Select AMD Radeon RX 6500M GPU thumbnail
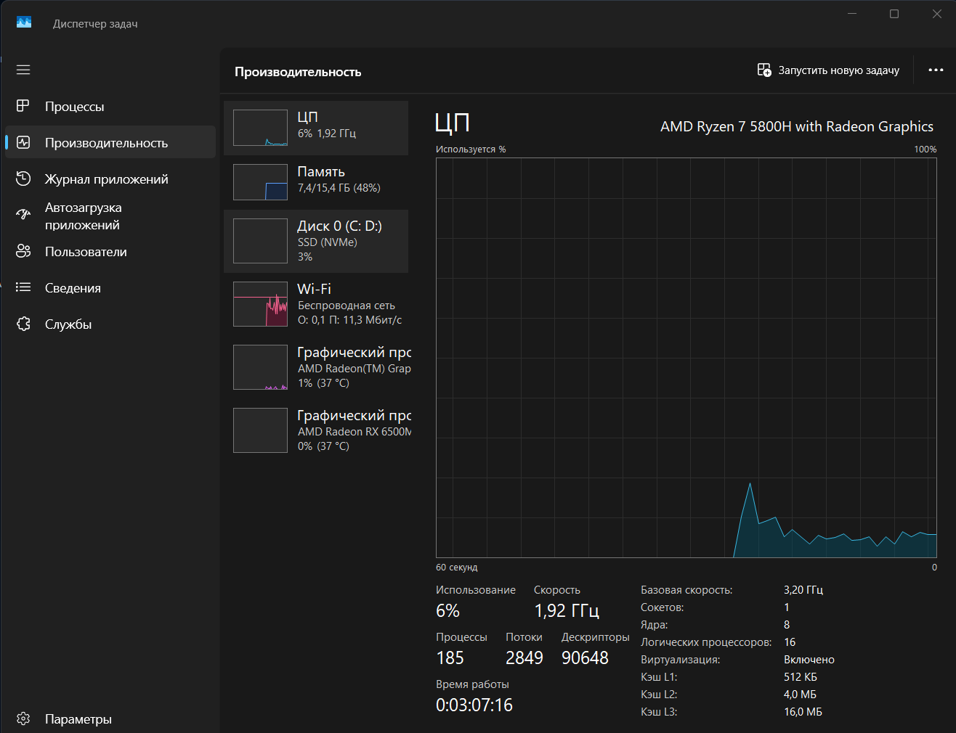This screenshot has width=956, height=733. coord(260,430)
